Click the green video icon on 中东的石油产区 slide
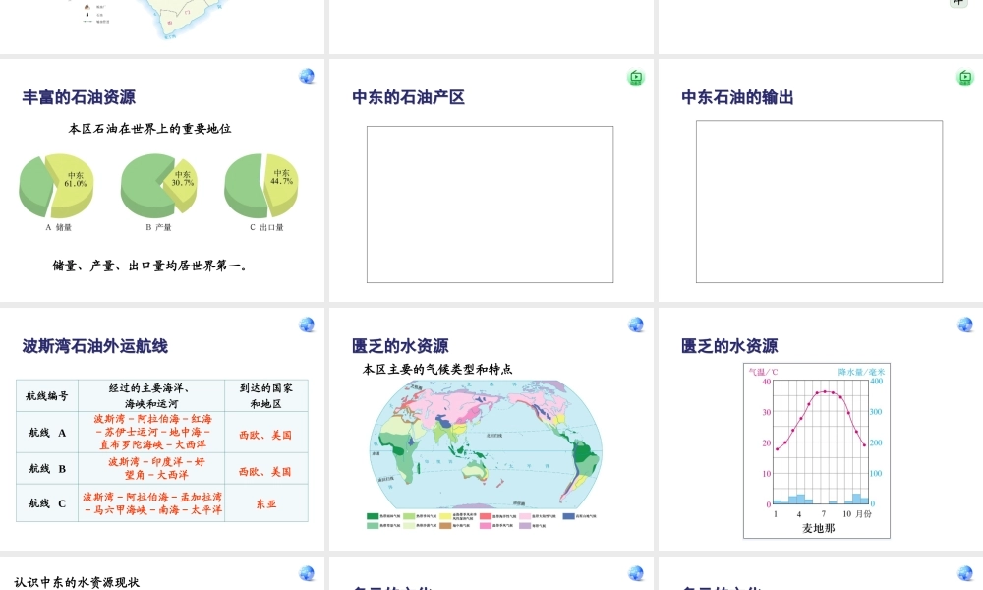 [636, 77]
